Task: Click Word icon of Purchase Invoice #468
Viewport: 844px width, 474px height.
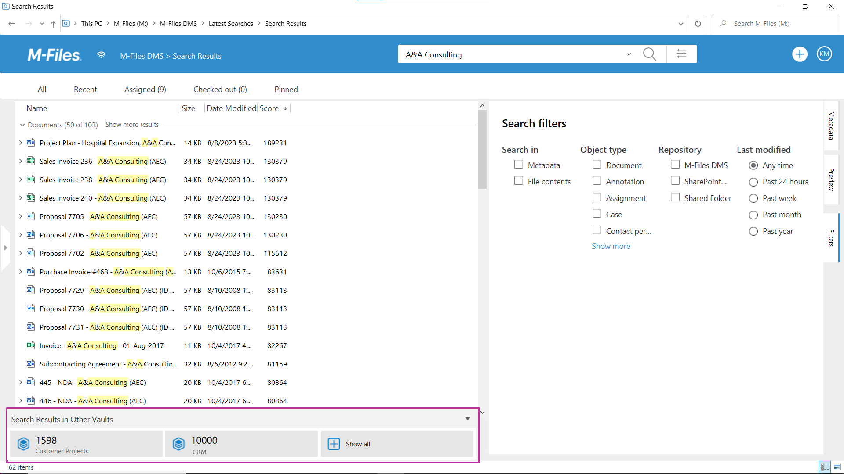Action: pos(31,271)
